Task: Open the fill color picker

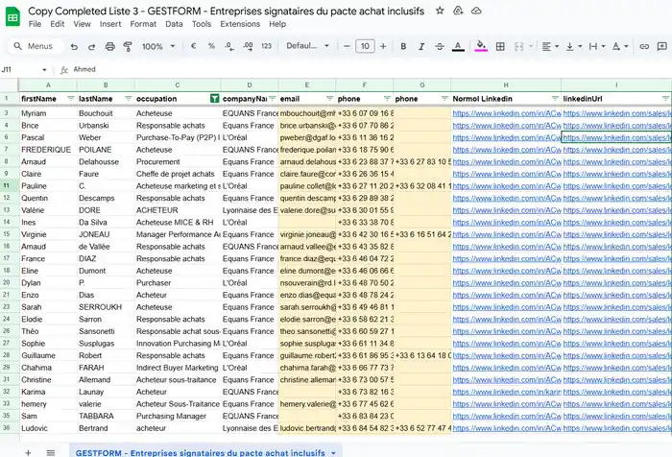Action: (481, 46)
